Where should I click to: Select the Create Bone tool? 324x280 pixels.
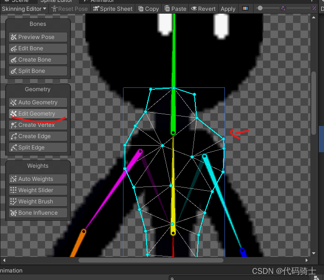[38, 60]
